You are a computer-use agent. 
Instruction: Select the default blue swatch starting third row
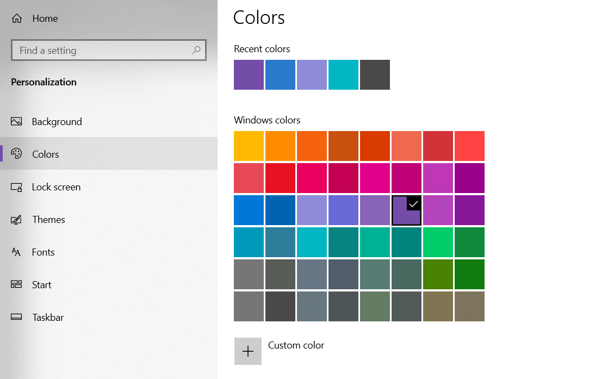coord(249,210)
